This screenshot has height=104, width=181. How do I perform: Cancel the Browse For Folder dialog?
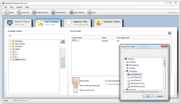point(160,96)
